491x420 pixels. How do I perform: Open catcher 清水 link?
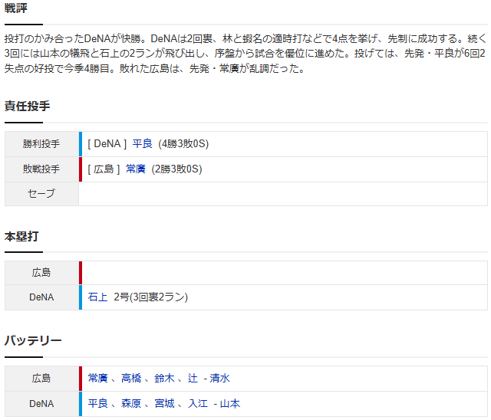220,379
